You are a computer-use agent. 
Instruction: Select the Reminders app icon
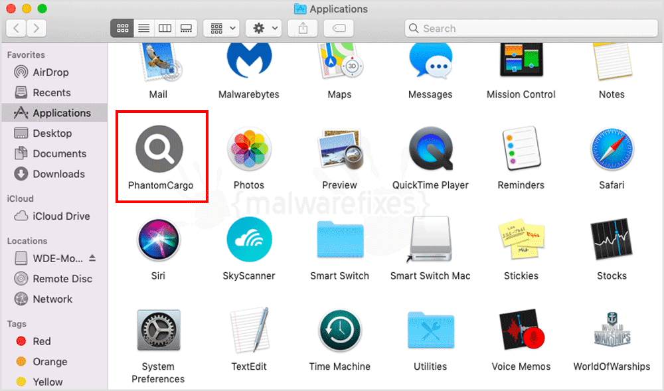coord(521,149)
